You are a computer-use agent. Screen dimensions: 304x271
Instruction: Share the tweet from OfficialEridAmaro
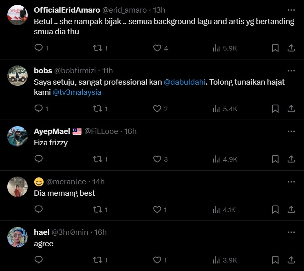pyautogui.click(x=291, y=48)
